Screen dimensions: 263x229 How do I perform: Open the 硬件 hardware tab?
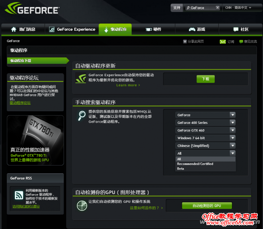pyautogui.click(x=153, y=29)
